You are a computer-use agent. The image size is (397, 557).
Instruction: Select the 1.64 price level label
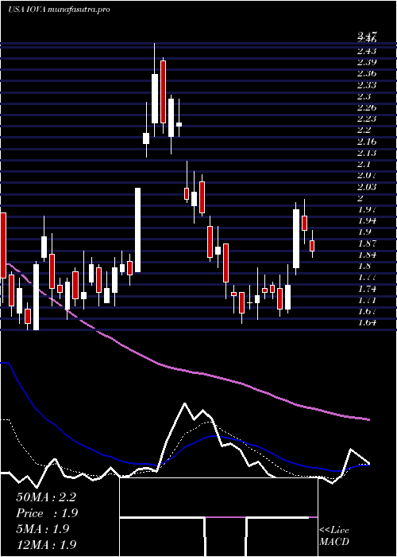367,322
